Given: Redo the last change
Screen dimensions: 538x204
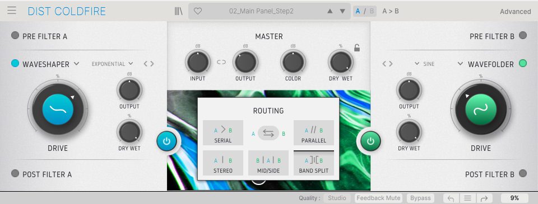Looking at the screenshot, I should [x=484, y=198].
